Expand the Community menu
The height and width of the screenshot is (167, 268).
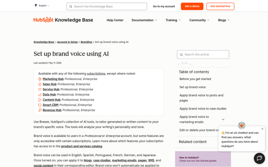click(x=199, y=20)
